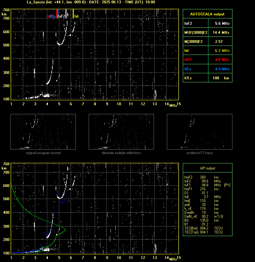This screenshot has height=262, width=255.
Task: Select the foE 3.7 MHz row
Action: (203, 197)
